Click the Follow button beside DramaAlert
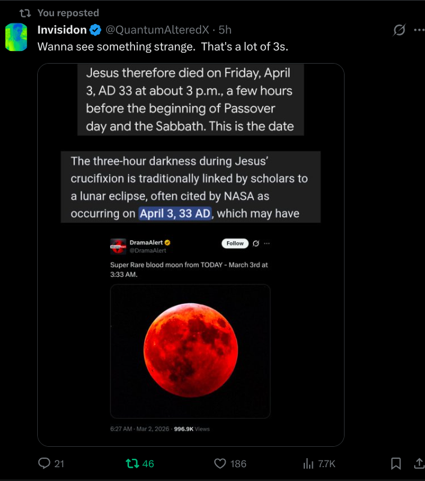Image resolution: width=425 pixels, height=481 pixels. tap(235, 243)
